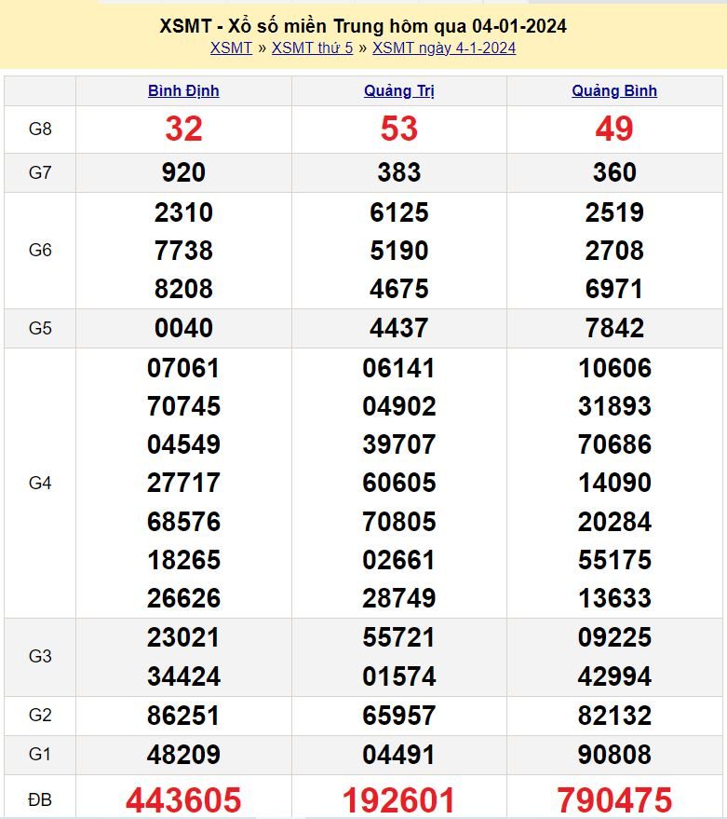
Task: Select the G5 row label
Action: click(x=40, y=328)
